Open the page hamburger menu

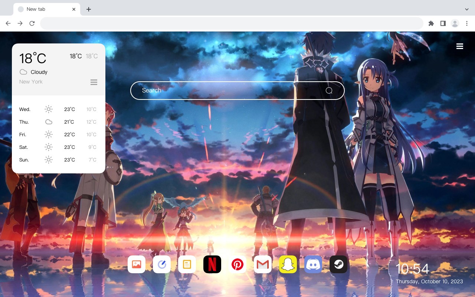pyautogui.click(x=460, y=46)
